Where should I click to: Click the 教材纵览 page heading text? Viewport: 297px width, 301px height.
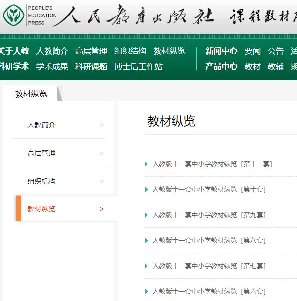click(171, 121)
